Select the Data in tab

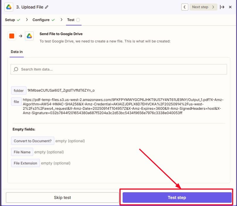pos(17,52)
